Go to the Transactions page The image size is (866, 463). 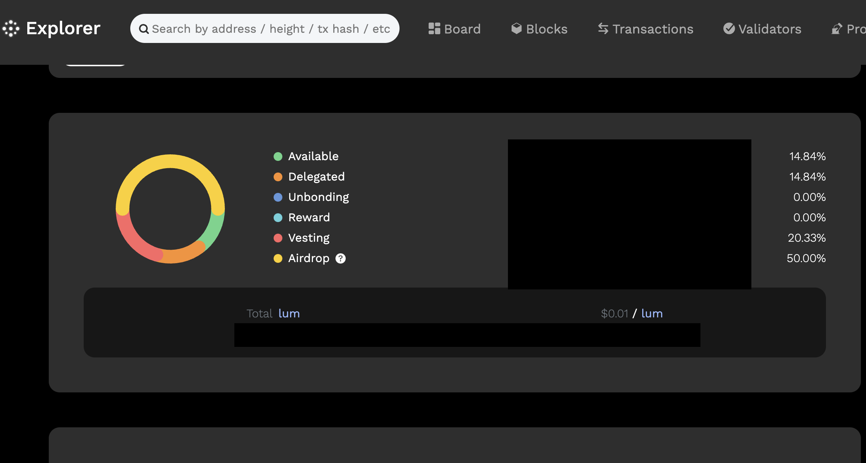point(653,29)
